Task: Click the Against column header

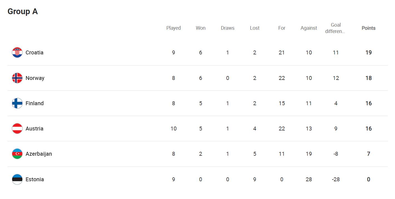Action: tap(309, 28)
